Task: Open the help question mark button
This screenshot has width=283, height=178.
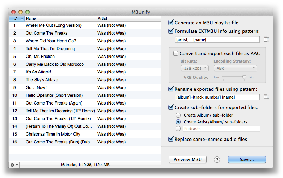Action: pos(217,160)
